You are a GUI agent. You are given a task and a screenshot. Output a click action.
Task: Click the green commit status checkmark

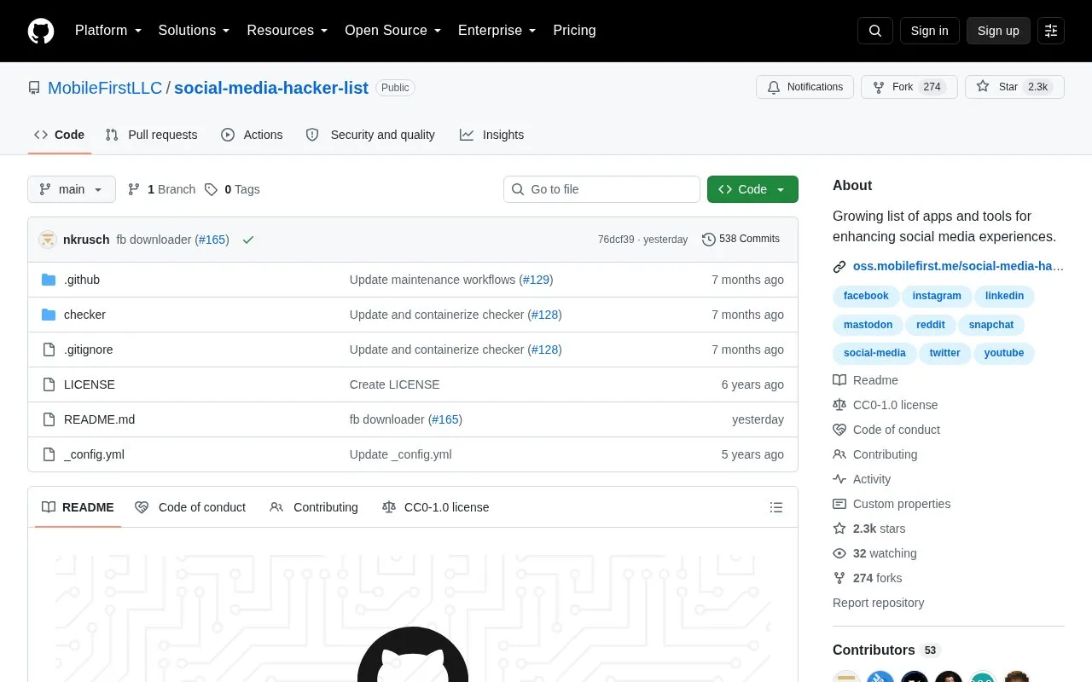pos(248,240)
